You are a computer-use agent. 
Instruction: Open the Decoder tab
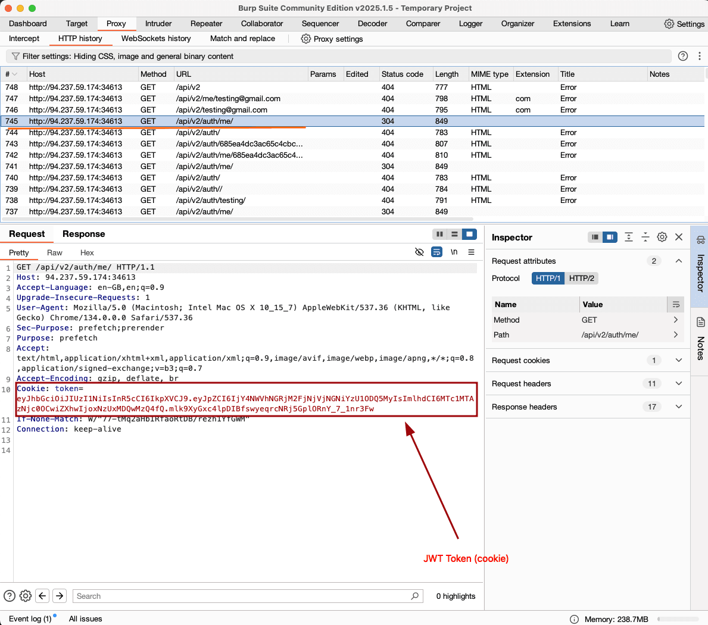click(x=373, y=23)
